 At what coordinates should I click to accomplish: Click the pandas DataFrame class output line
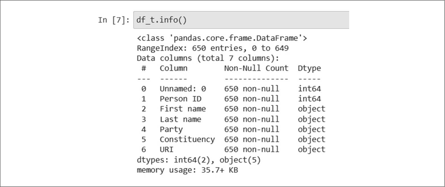pyautogui.click(x=222, y=38)
